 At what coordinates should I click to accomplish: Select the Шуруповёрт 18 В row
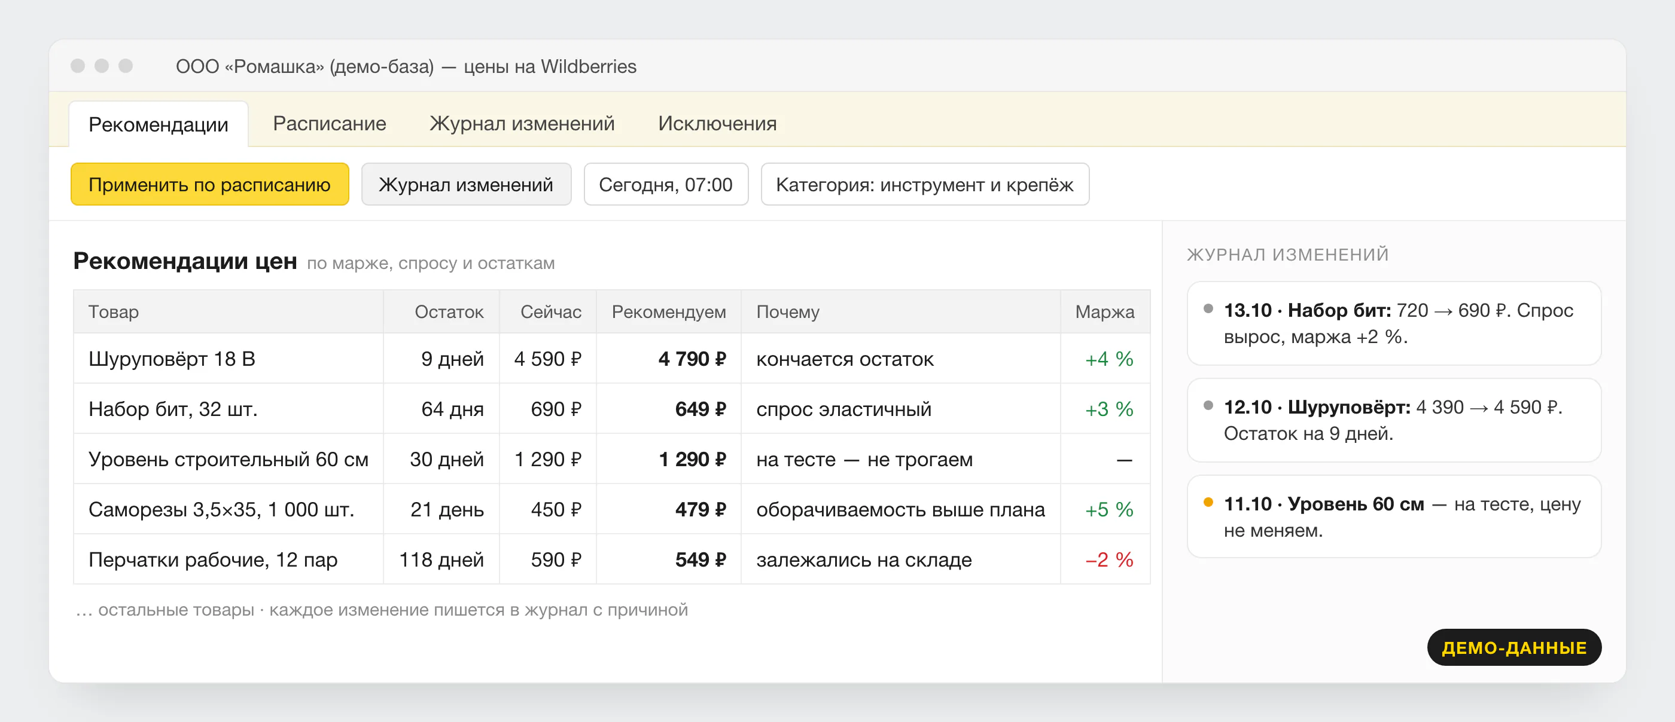pyautogui.click(x=611, y=359)
